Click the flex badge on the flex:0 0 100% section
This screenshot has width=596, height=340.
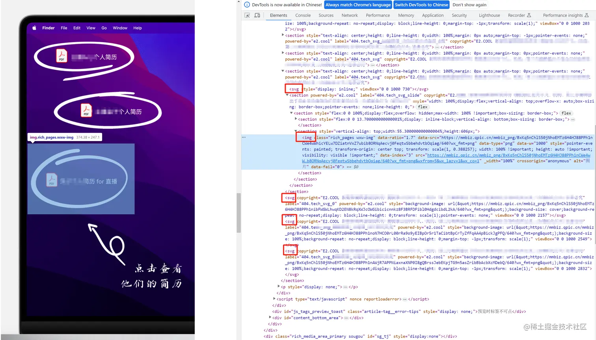[566, 113]
